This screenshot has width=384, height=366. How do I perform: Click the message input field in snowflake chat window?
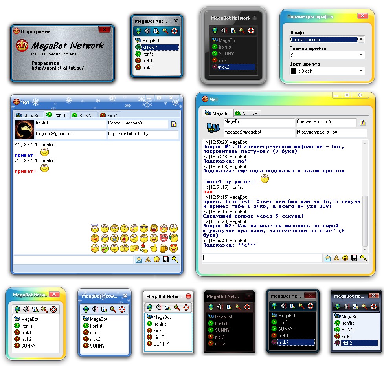click(74, 260)
